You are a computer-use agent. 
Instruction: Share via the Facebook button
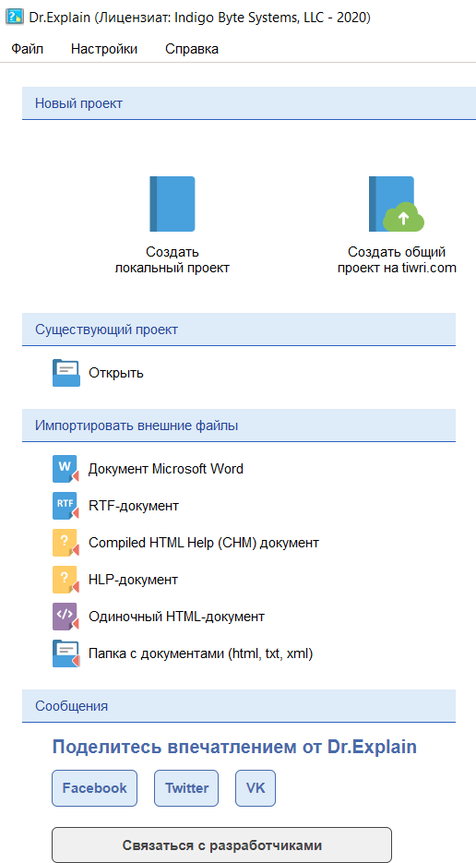[95, 788]
